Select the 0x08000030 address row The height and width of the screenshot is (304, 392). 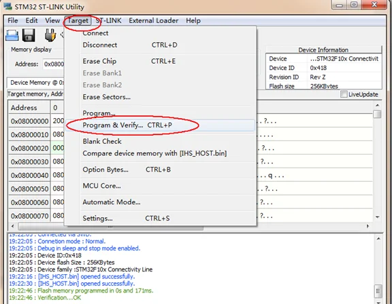click(29, 161)
